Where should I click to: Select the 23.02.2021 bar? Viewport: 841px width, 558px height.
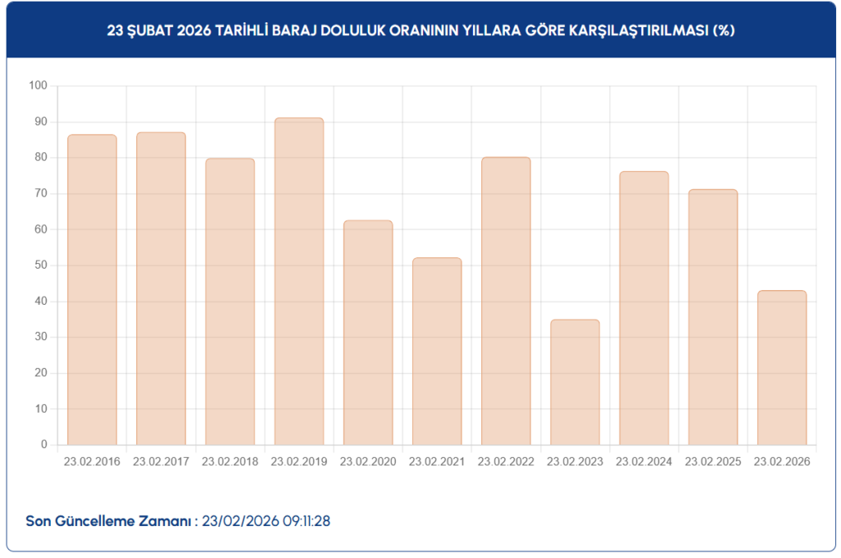437,351
